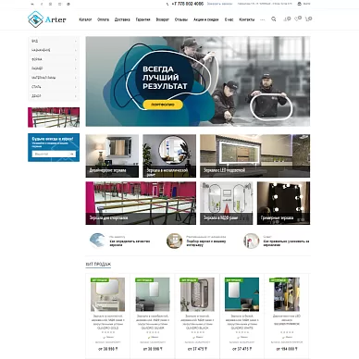
Task: Click the more menu ellipsis in navigation
Action: tap(262, 19)
